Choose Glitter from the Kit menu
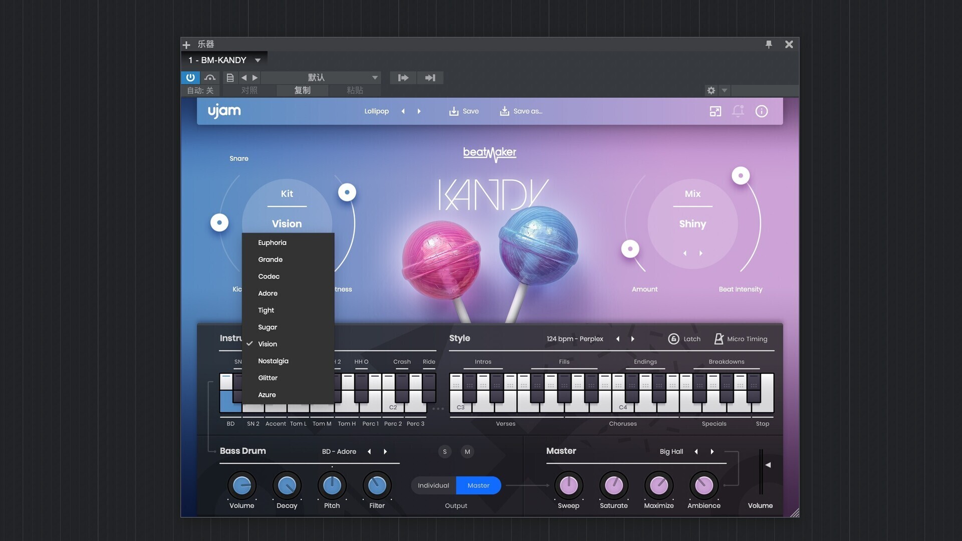This screenshot has height=541, width=962. coord(288,378)
